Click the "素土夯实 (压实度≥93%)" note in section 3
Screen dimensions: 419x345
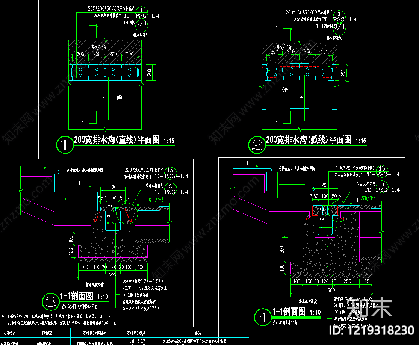pos(141,309)
